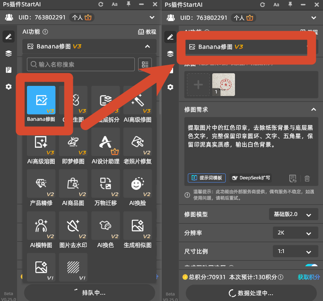Open the V1 striped pattern tool tile

73,267
